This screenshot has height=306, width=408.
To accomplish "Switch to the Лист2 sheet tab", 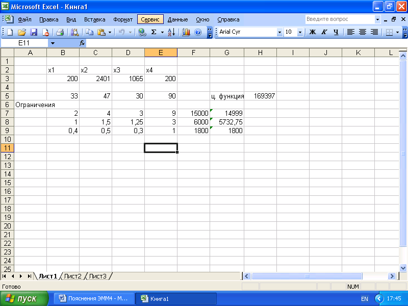I will [x=72, y=276].
